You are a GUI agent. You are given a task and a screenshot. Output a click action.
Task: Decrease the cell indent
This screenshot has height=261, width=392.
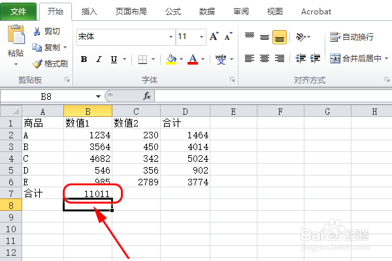301,59
